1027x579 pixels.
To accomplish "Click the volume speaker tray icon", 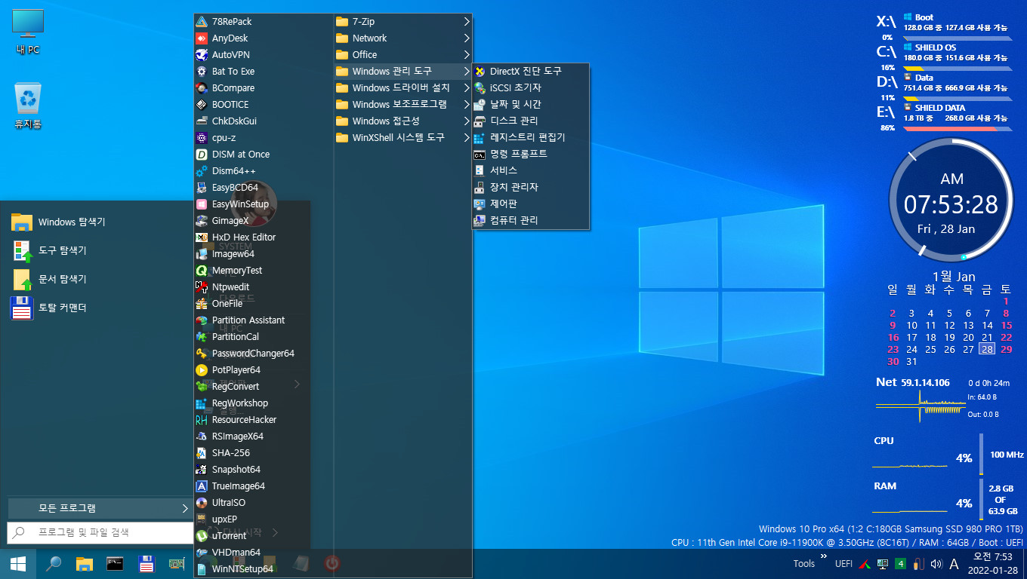I will point(936,564).
